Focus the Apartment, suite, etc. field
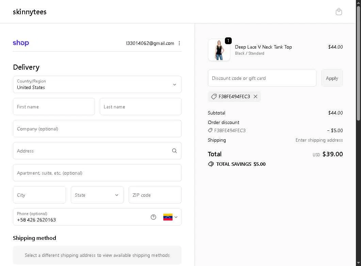 (97, 173)
